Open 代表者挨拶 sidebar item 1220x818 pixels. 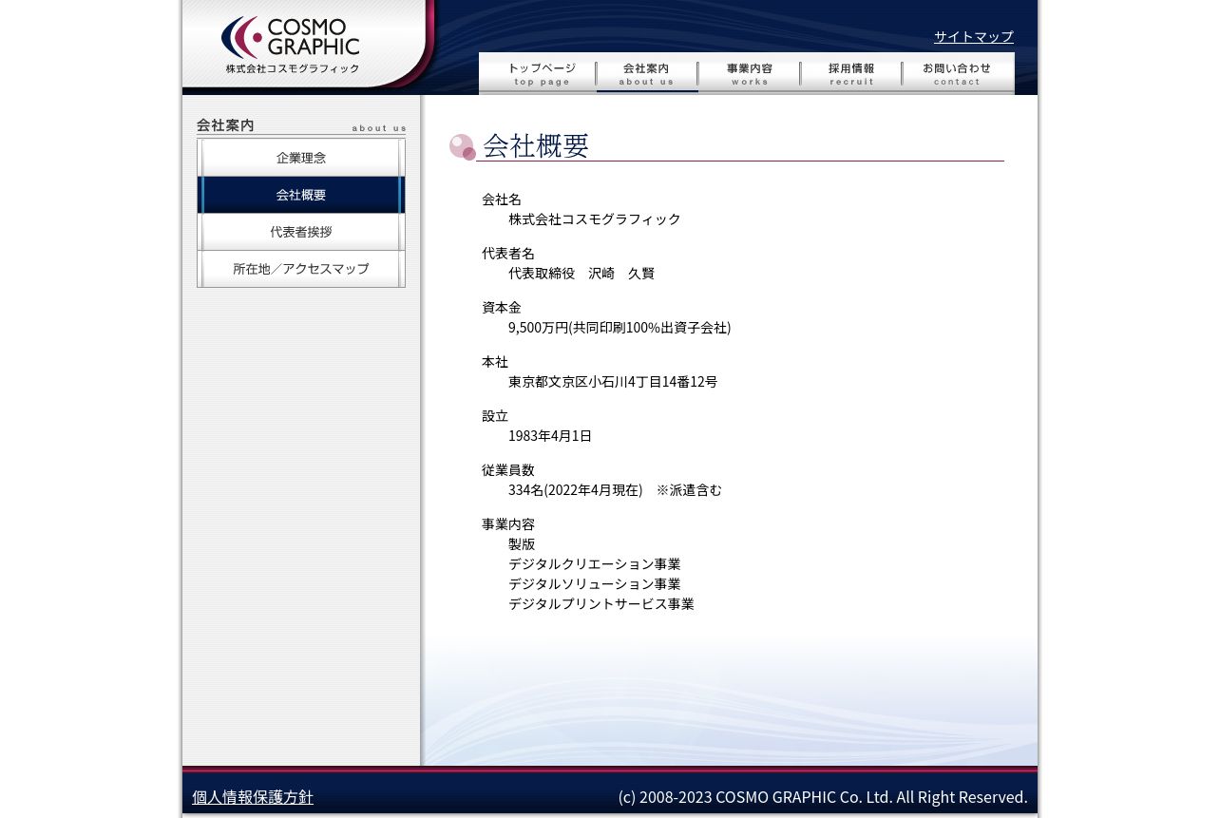(x=301, y=232)
